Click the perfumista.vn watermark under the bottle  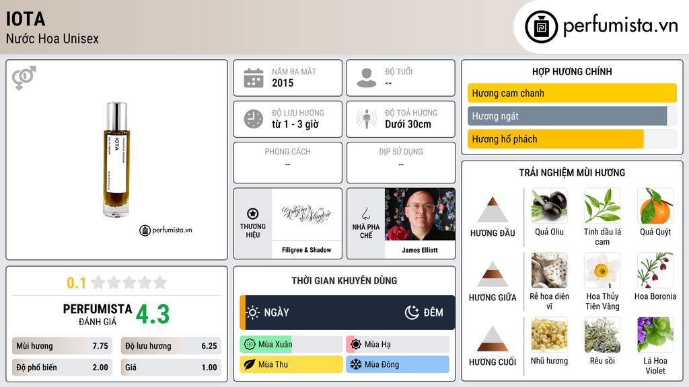click(166, 230)
